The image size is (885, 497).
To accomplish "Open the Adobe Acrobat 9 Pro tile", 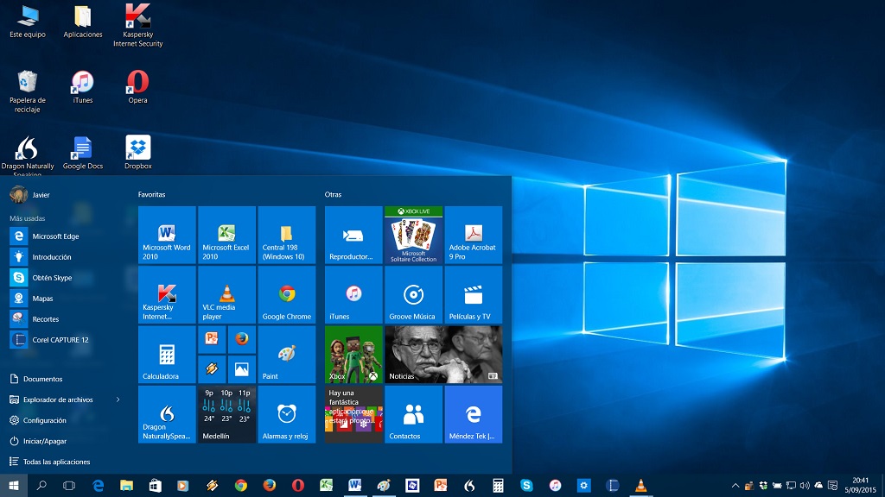I will pyautogui.click(x=474, y=235).
